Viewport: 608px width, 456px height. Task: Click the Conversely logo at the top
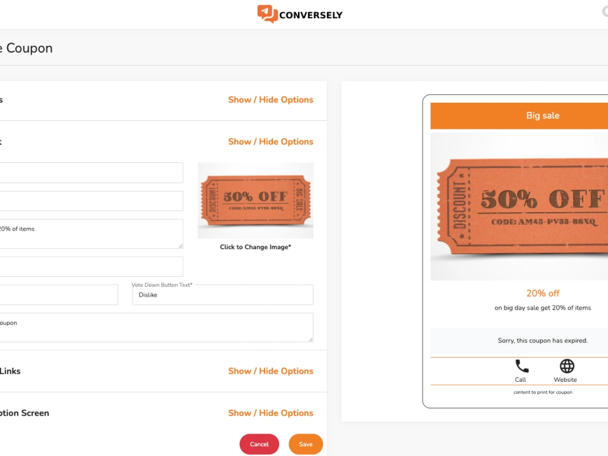pos(299,15)
